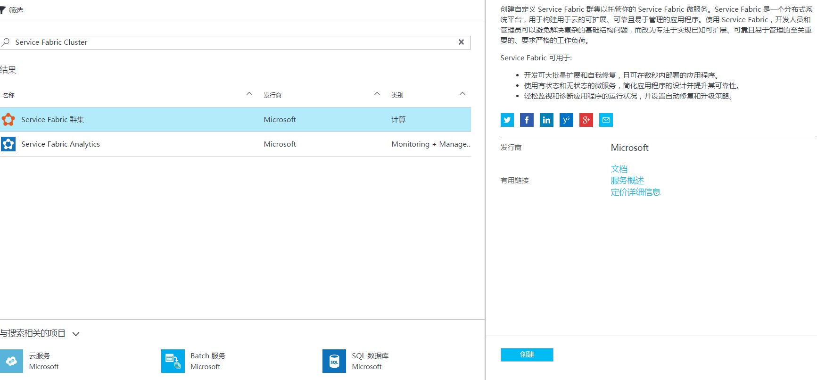817x380 pixels.
Task: Open the 文档 link
Action: [x=619, y=169]
